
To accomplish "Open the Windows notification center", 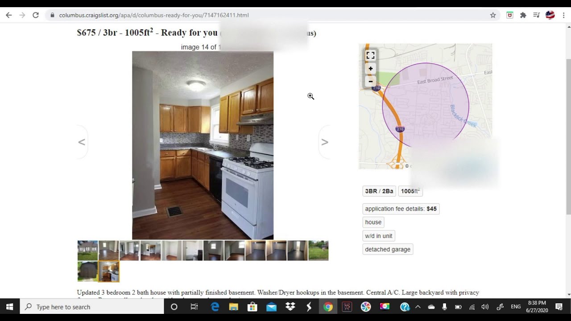I will (x=559, y=307).
